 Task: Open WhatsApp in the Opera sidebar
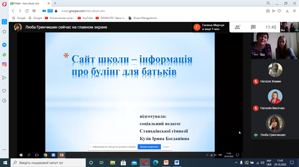click(4, 55)
